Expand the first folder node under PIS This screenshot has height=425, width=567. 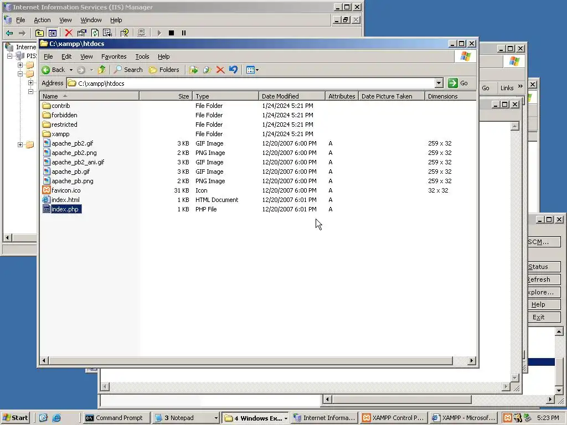pyautogui.click(x=20, y=65)
